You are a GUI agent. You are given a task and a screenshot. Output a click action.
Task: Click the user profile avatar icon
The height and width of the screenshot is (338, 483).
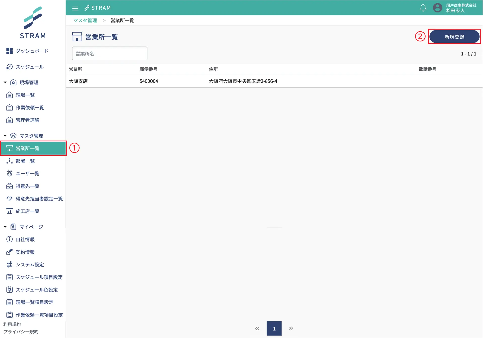coord(437,8)
